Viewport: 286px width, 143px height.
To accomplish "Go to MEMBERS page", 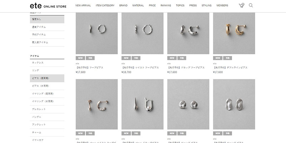I will point(222,5).
